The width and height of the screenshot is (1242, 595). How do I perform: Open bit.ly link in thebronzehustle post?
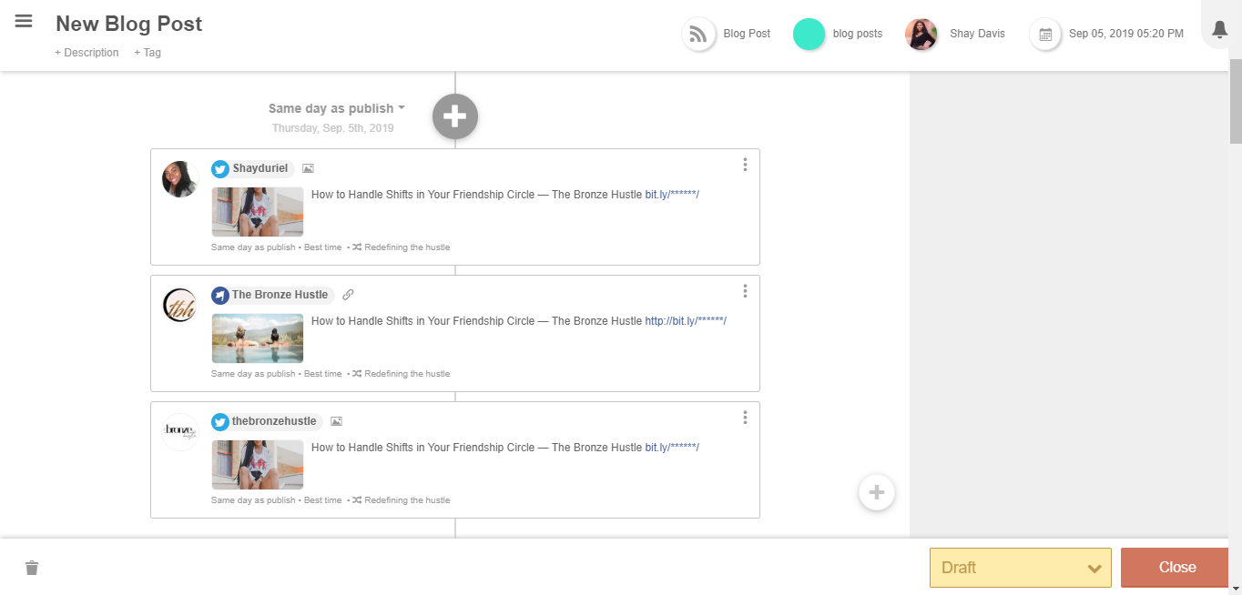coord(672,448)
